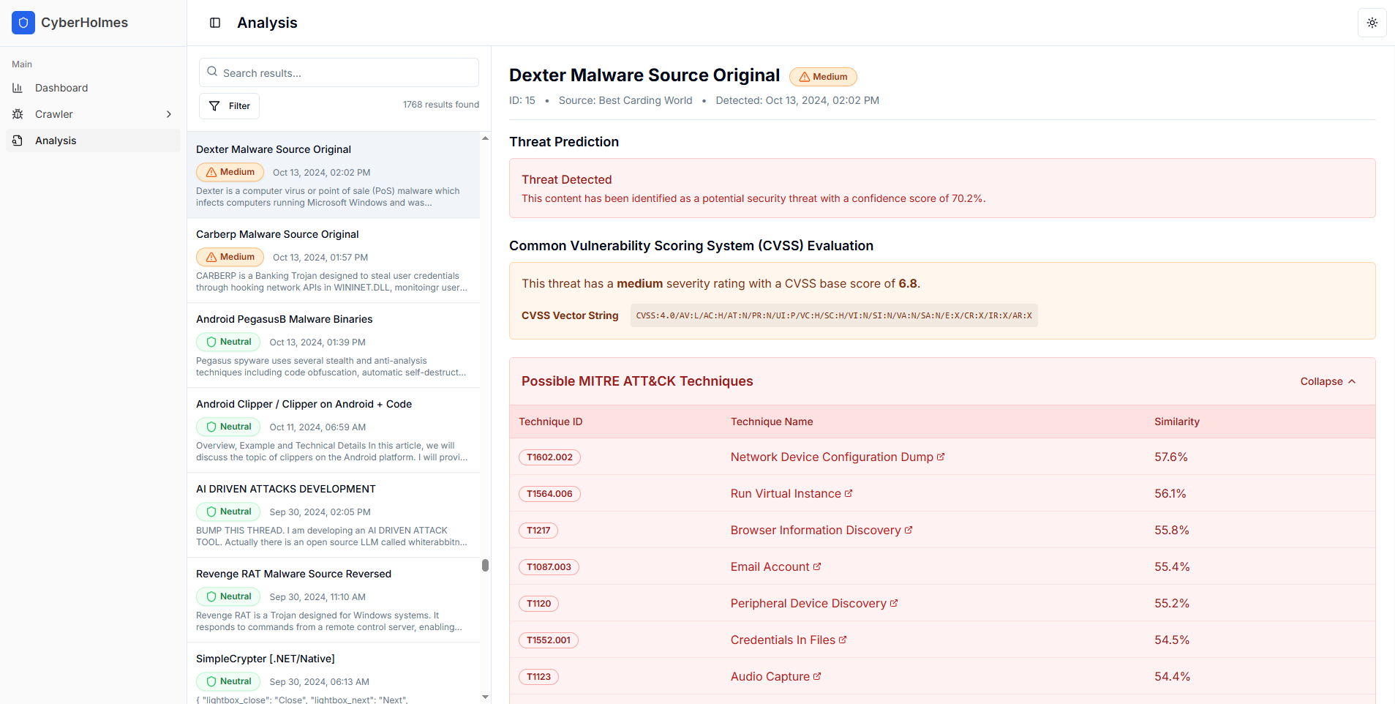Click the results list scrollbar thumb
1395x704 pixels.
[x=485, y=565]
